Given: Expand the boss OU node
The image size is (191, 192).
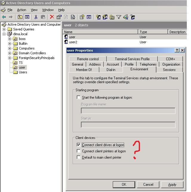Looking at the screenshot, I should (x=10, y=39).
